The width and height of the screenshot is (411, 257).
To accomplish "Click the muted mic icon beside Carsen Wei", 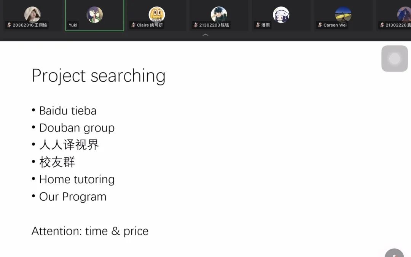I will pyautogui.click(x=320, y=25).
